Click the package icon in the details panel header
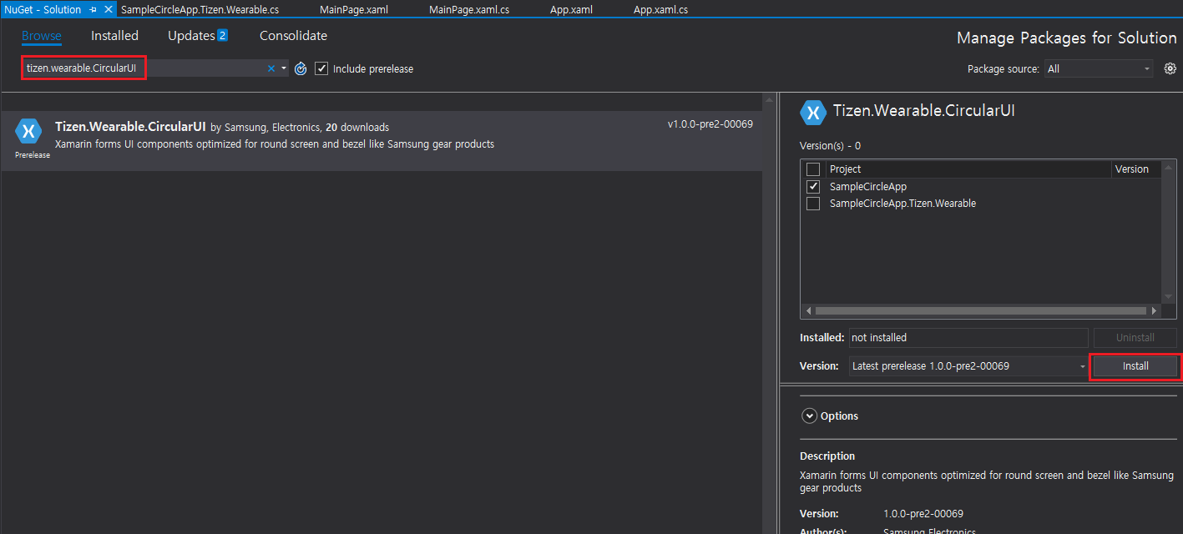The image size is (1183, 534). tap(812, 112)
